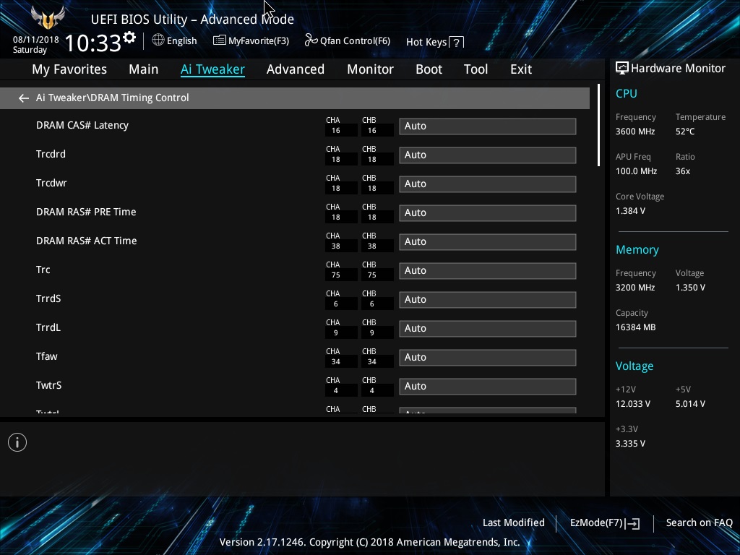Click the Core Voltage 1.384 V value
Image resolution: width=740 pixels, height=555 pixels.
(x=630, y=211)
